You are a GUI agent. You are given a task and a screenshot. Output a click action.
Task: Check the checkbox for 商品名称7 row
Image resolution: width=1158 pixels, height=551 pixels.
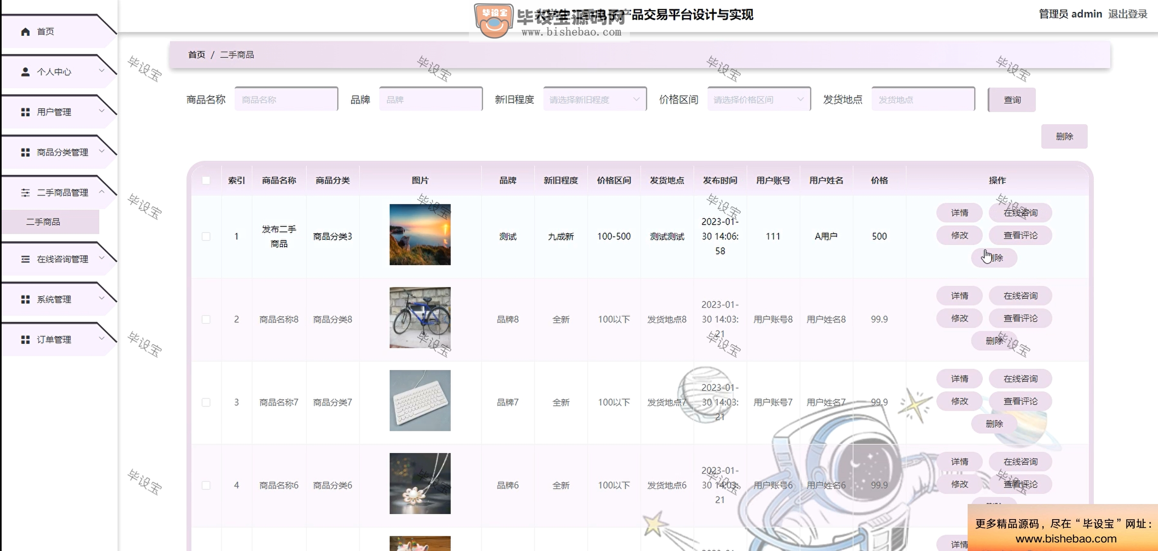(206, 402)
